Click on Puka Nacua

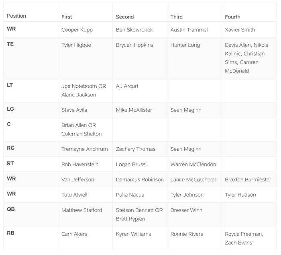click(x=130, y=195)
